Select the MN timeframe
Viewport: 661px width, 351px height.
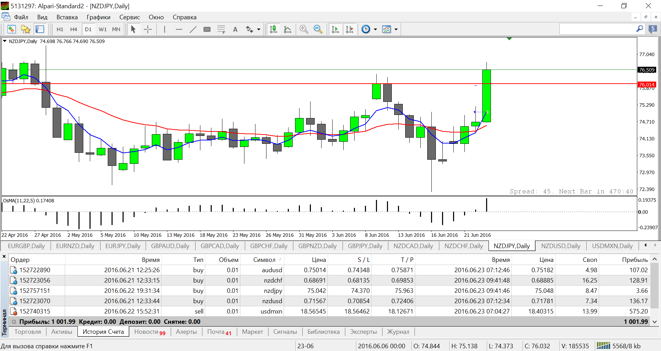(x=116, y=29)
